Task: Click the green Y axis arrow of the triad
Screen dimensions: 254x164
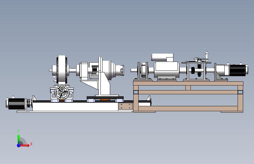Action: click(x=19, y=139)
